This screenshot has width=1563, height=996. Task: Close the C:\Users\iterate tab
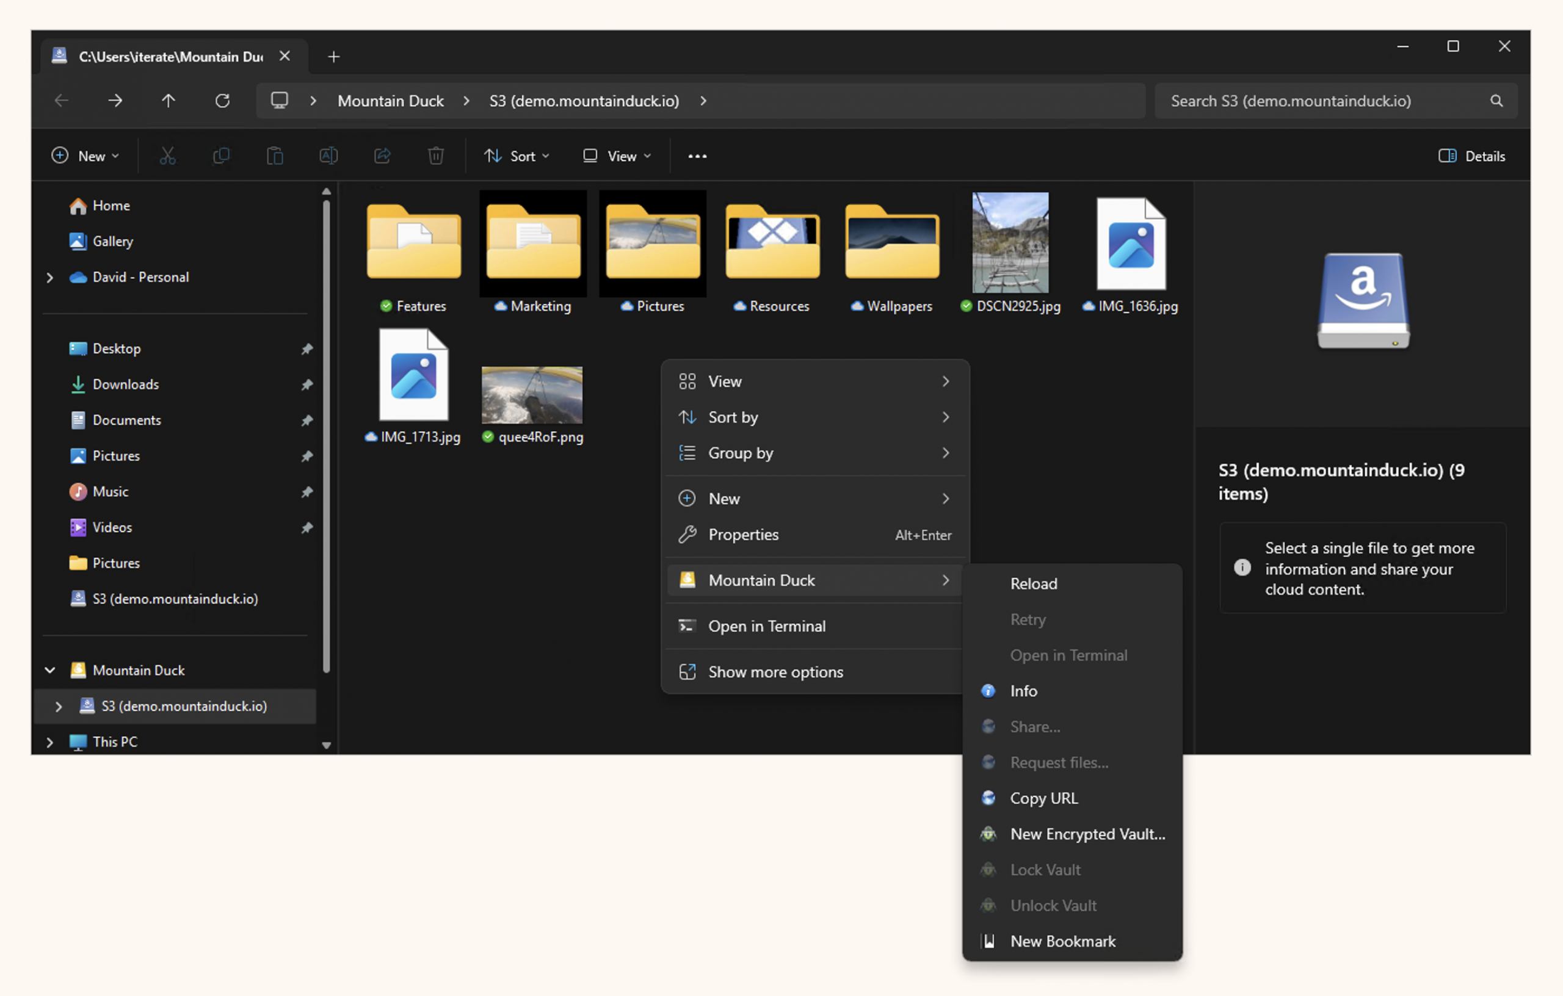click(285, 56)
